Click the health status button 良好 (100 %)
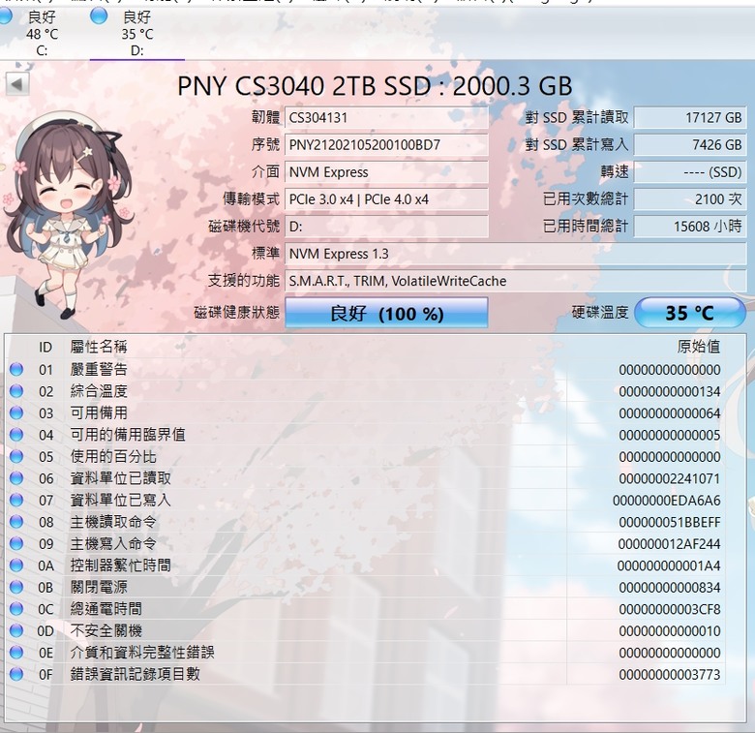The image size is (755, 733). point(386,313)
